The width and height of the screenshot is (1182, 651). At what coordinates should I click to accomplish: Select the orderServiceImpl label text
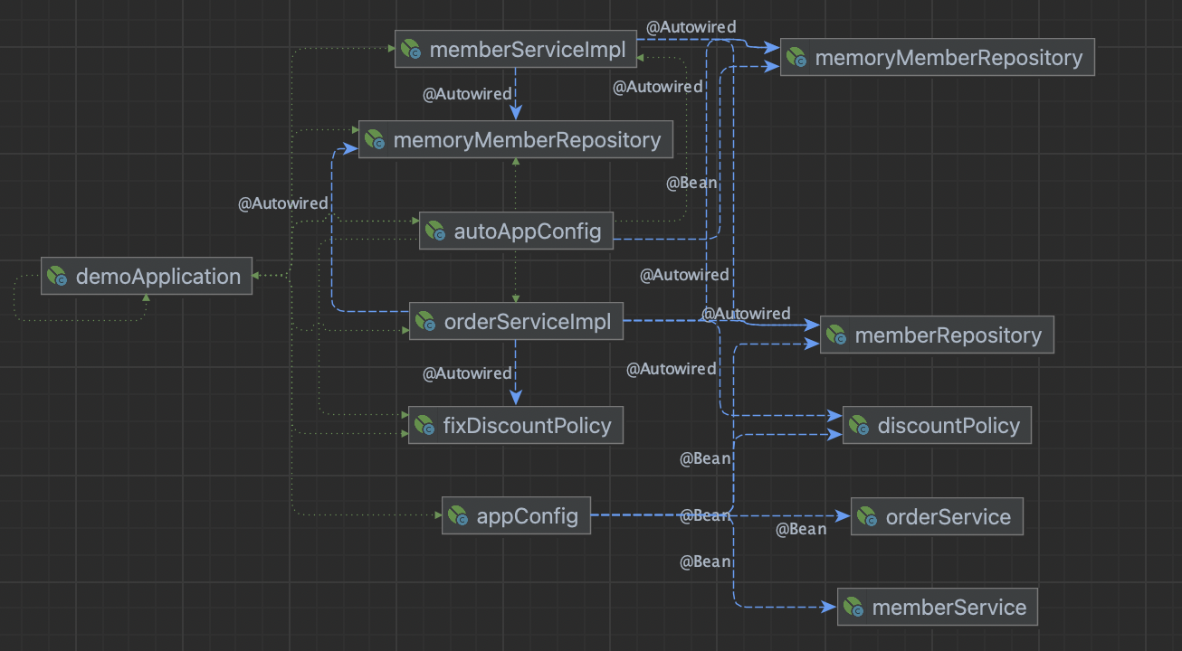coord(528,322)
